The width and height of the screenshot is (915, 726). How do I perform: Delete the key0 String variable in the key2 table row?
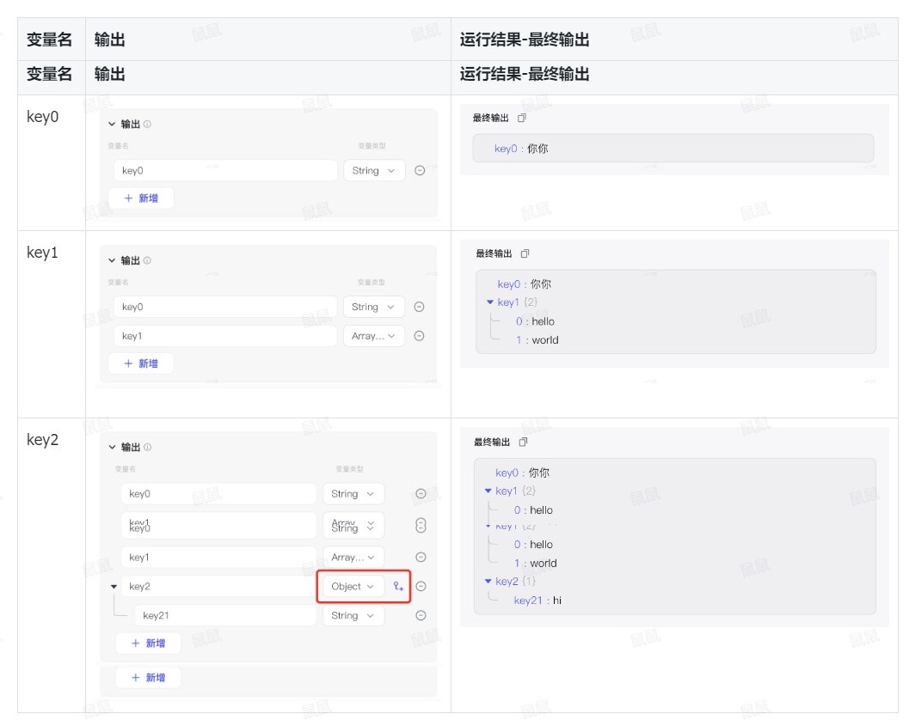point(421,494)
